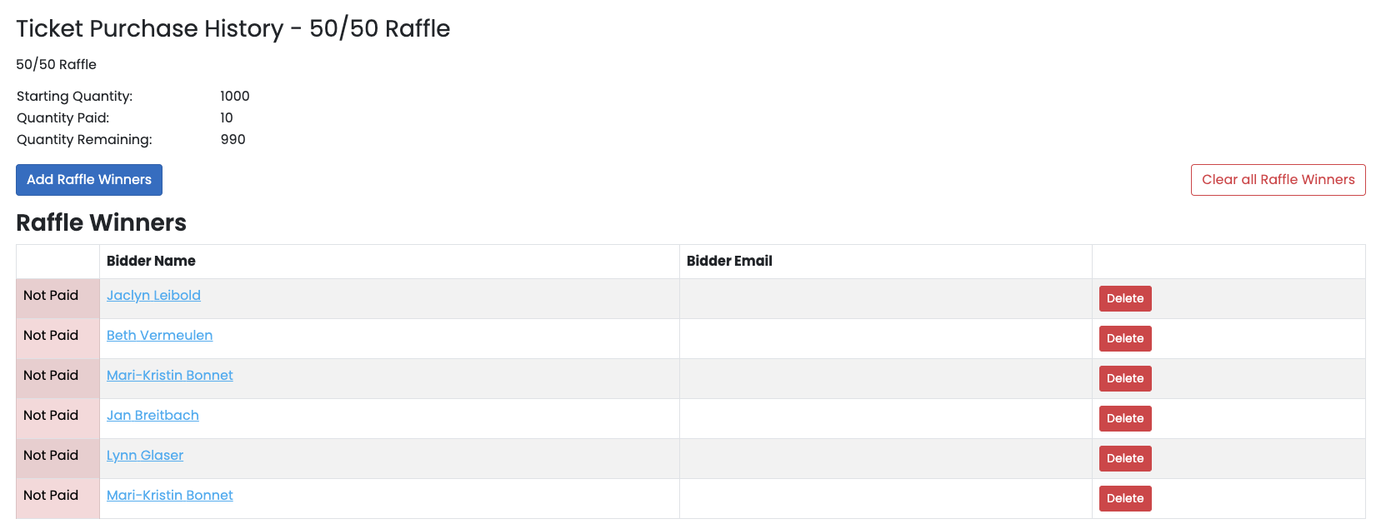Open Mari-Kristin Bonnet link below Beth Vermeulen

[169, 376]
